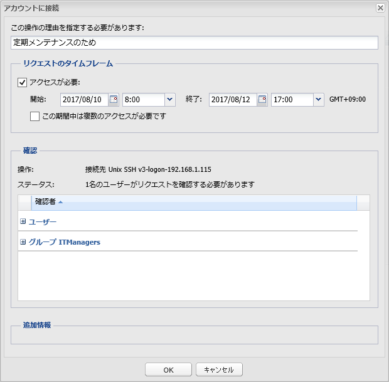Toggle the アクセスが必要 checkbox

click(x=22, y=82)
